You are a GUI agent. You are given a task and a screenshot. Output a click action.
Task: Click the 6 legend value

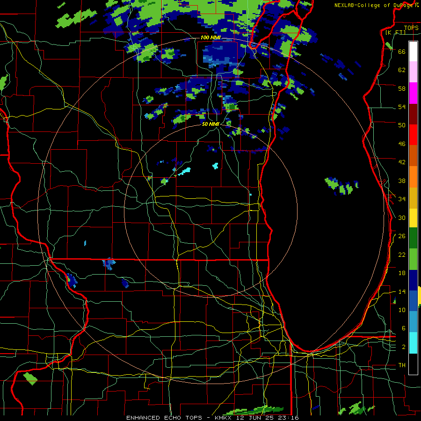pos(403,328)
